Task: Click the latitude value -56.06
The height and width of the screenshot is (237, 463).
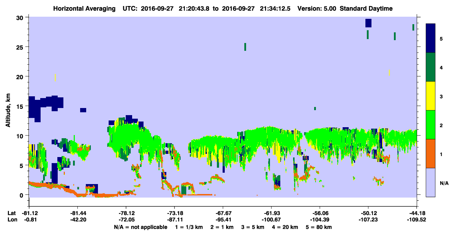Action: [320, 213]
